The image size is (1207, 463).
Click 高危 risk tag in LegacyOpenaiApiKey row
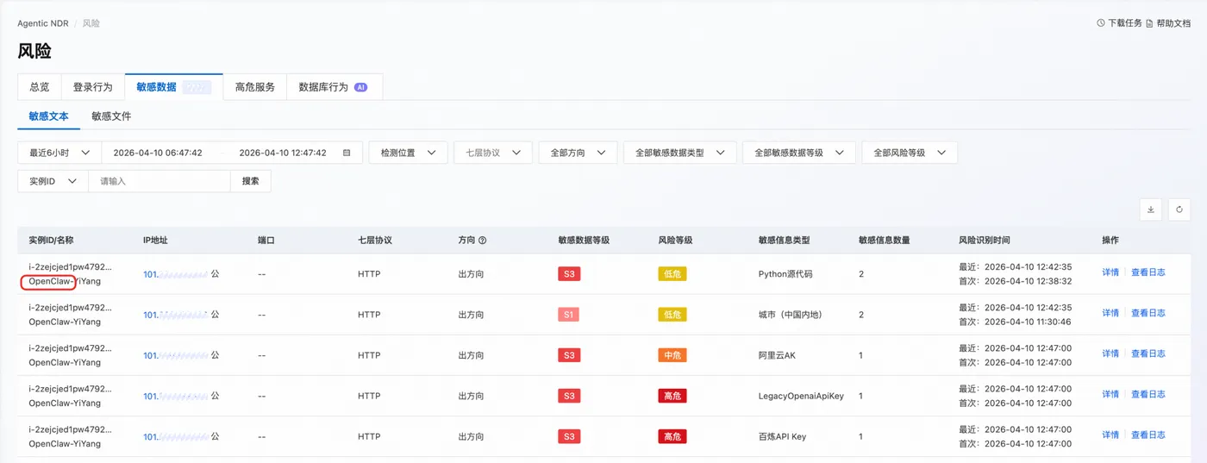coord(672,396)
